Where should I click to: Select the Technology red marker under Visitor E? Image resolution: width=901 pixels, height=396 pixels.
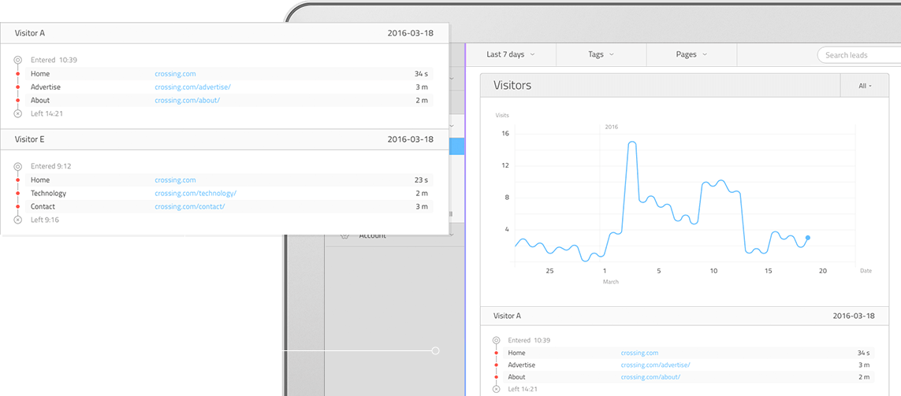coord(18,194)
